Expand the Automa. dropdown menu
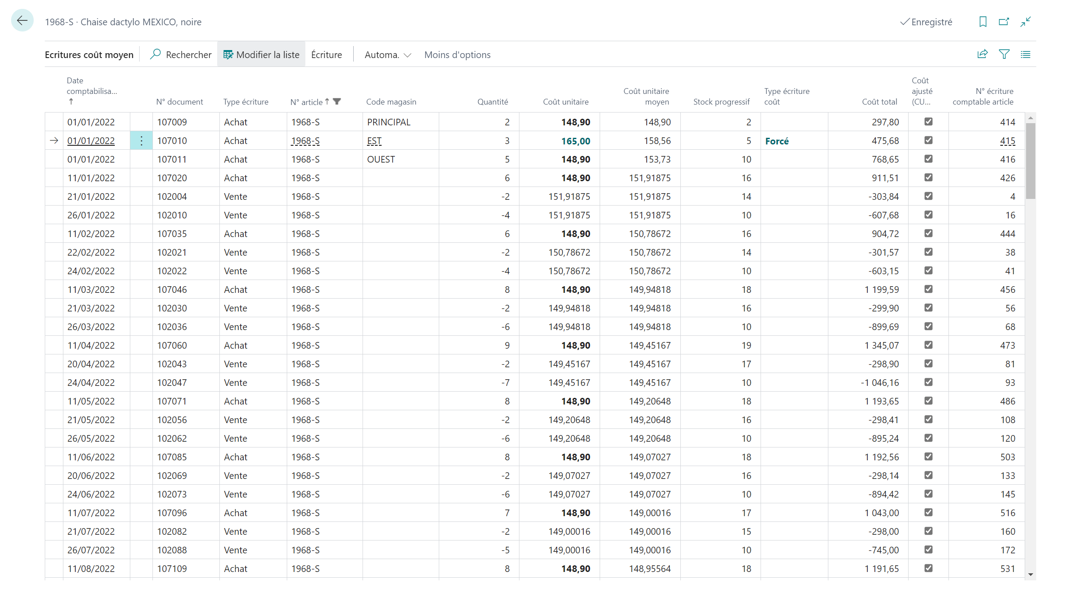The width and height of the screenshot is (1081, 595). pyautogui.click(x=388, y=54)
